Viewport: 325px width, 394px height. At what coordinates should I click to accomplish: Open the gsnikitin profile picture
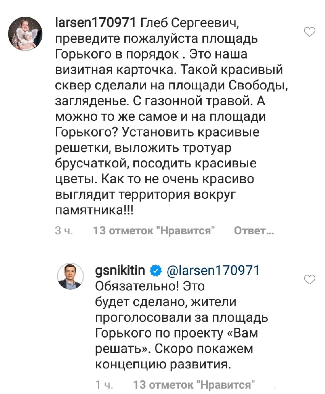[x=70, y=276]
